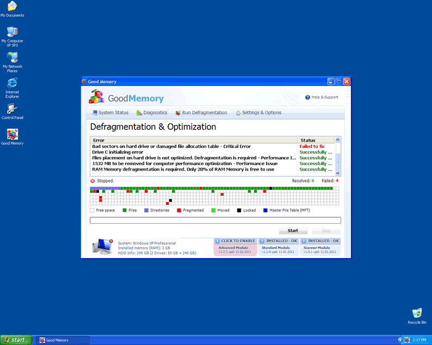432x345 pixels.
Task: Enable the Advanced Module
Action: point(235,241)
